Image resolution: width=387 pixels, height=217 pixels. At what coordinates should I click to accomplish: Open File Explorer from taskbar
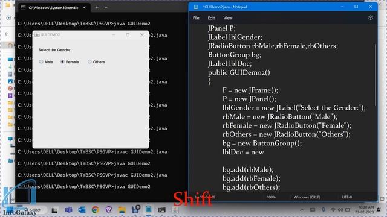(x=122, y=210)
